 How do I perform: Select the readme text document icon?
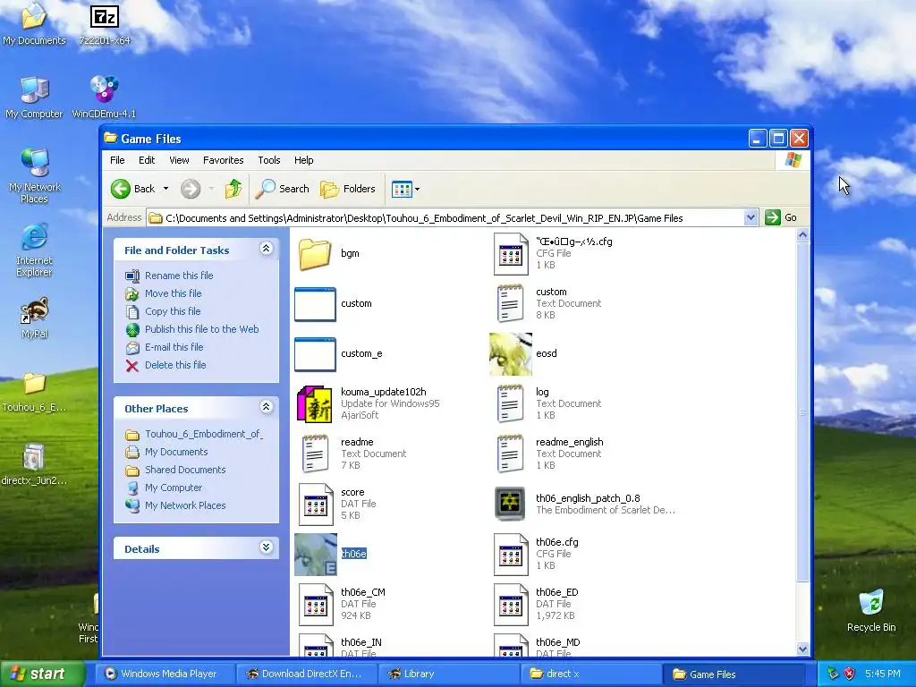pos(316,454)
